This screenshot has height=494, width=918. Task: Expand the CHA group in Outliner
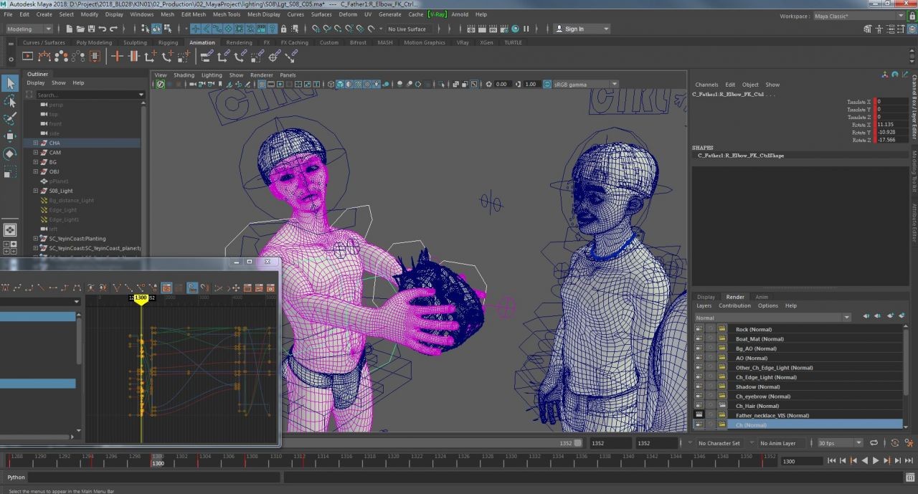[x=35, y=143]
